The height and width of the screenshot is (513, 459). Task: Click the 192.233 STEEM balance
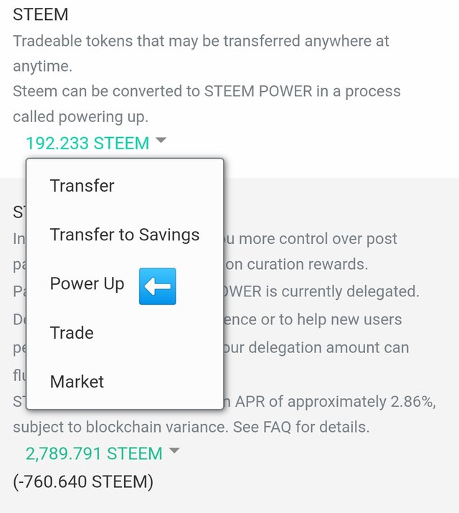coord(87,143)
